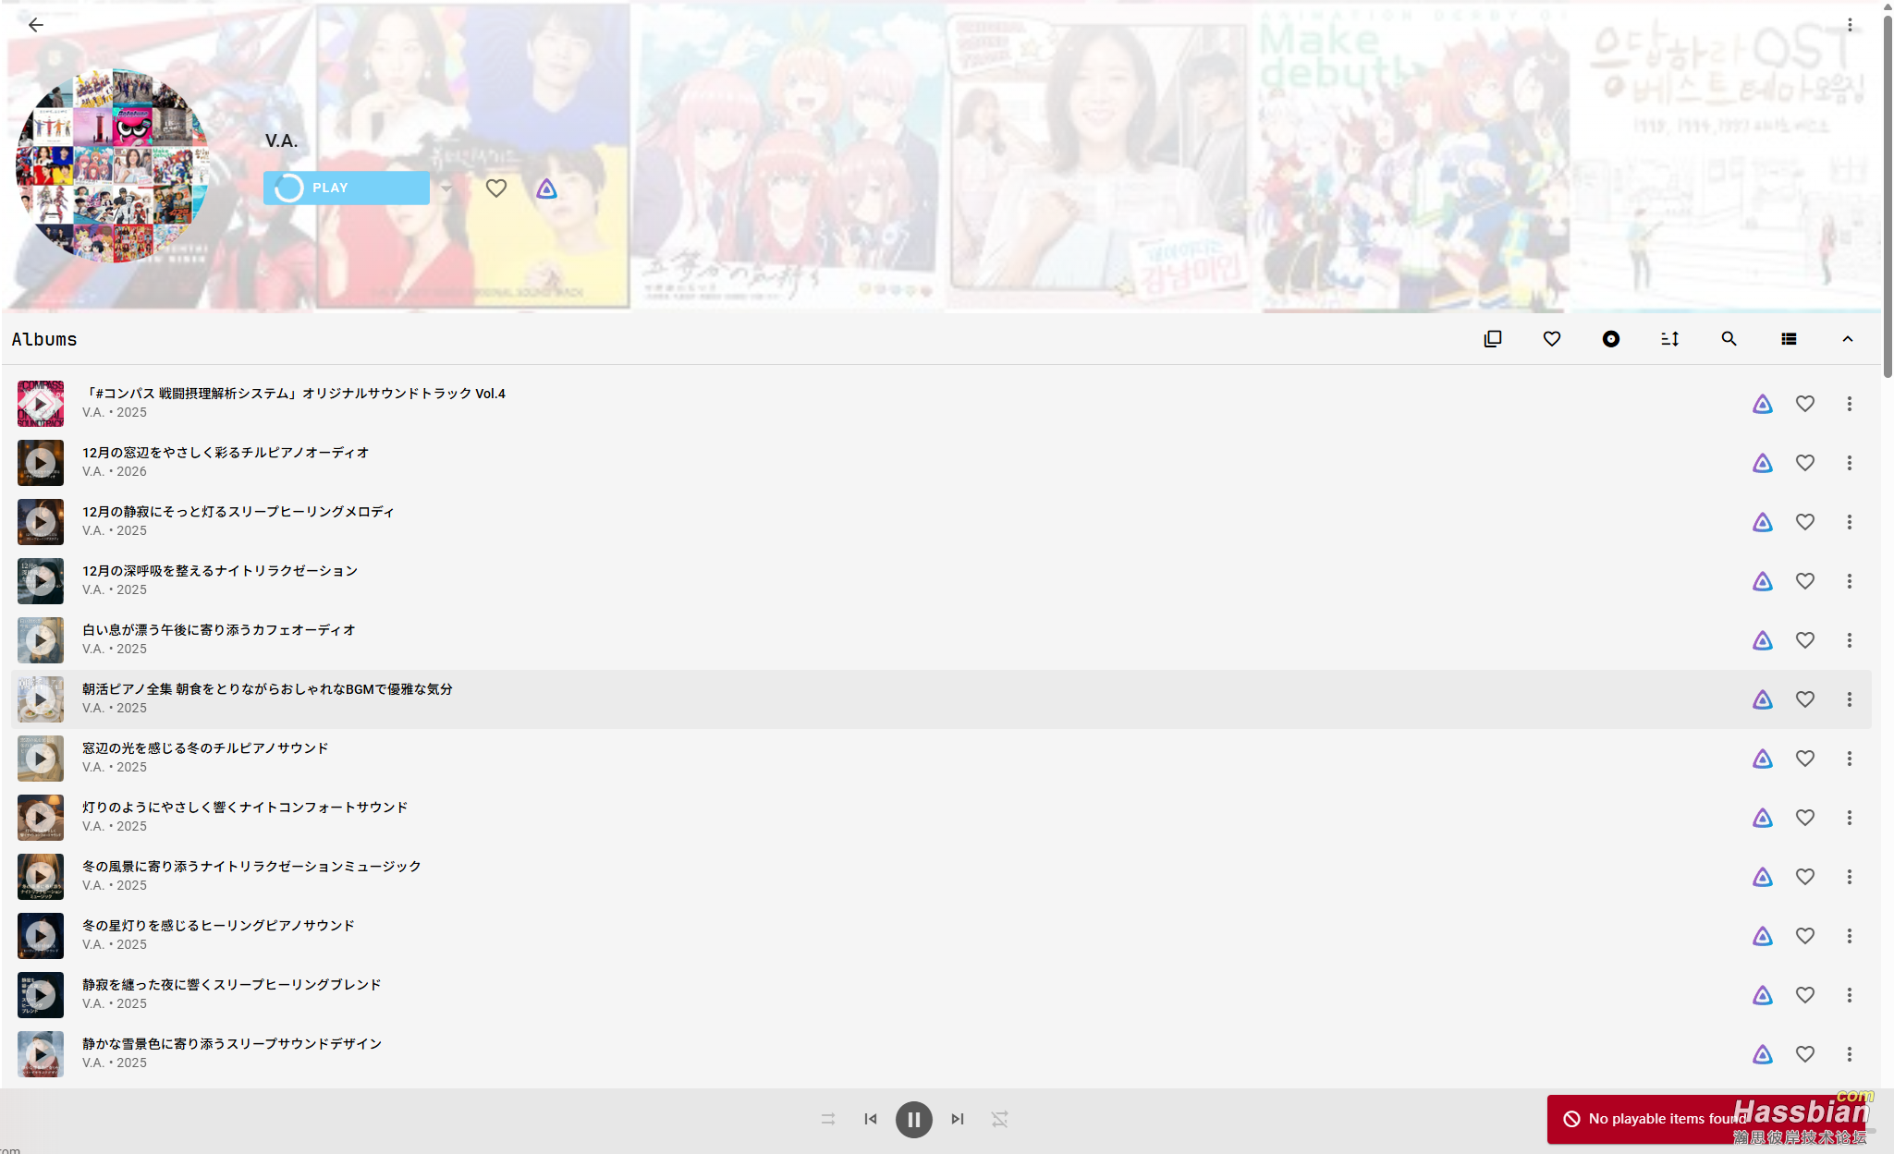Click the sort albums icon

coord(1669,339)
